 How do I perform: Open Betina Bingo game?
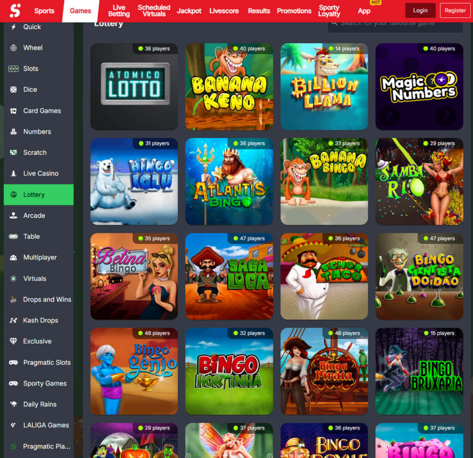[134, 276]
